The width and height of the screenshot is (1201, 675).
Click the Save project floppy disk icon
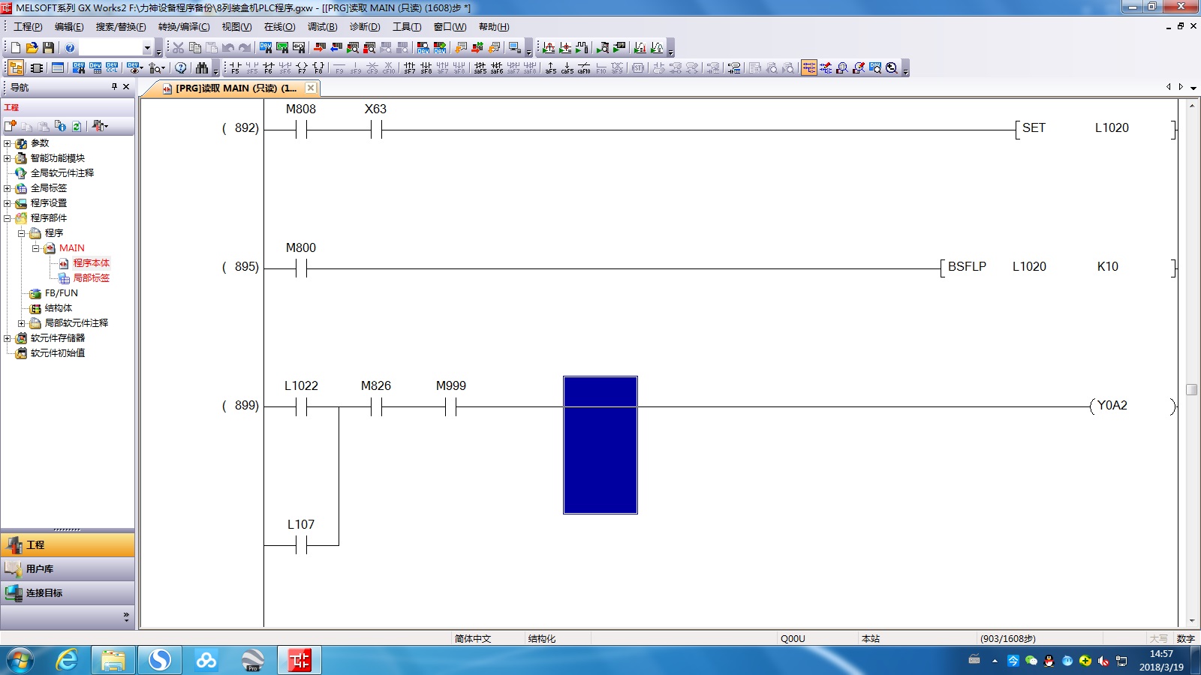coord(48,48)
